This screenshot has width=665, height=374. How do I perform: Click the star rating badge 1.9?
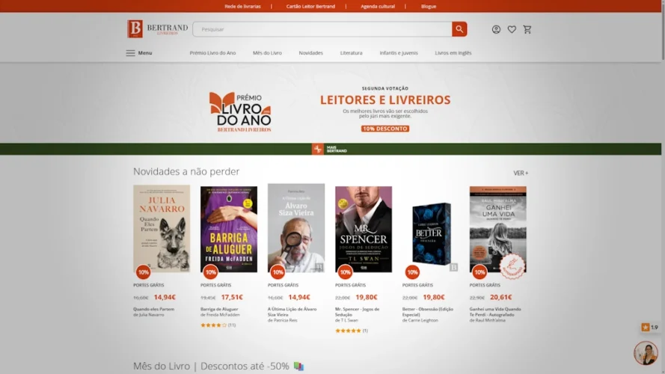click(x=650, y=328)
